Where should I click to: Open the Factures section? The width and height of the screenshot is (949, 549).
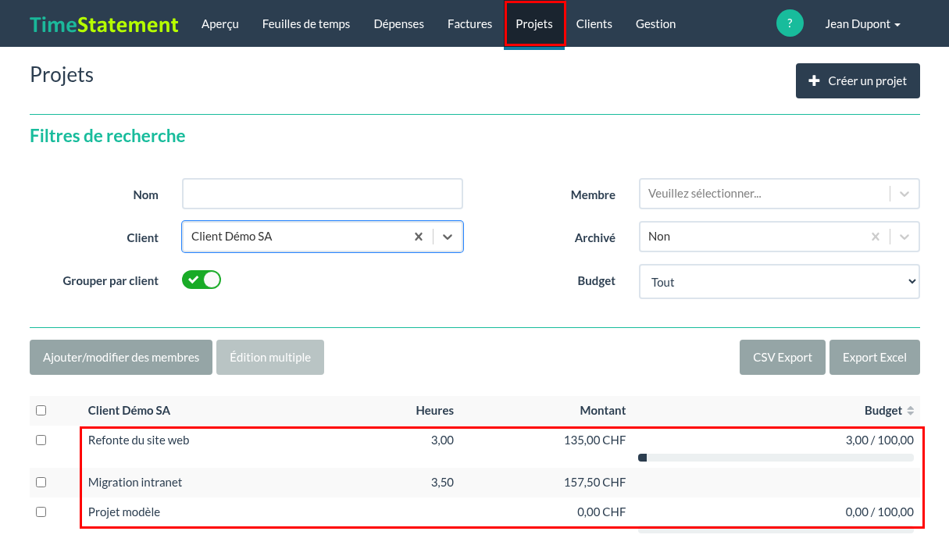pyautogui.click(x=470, y=23)
